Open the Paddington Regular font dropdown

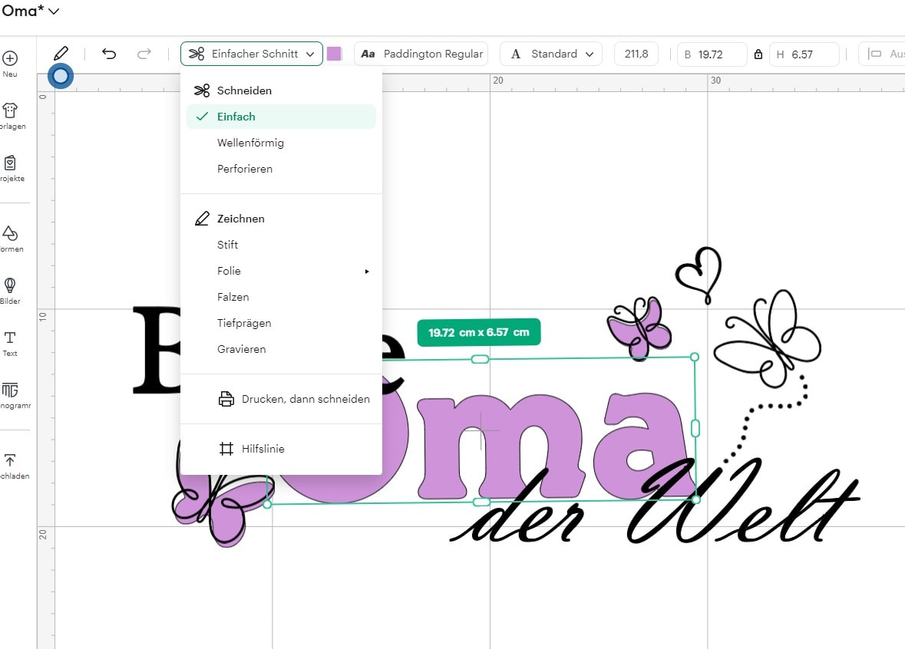point(421,54)
